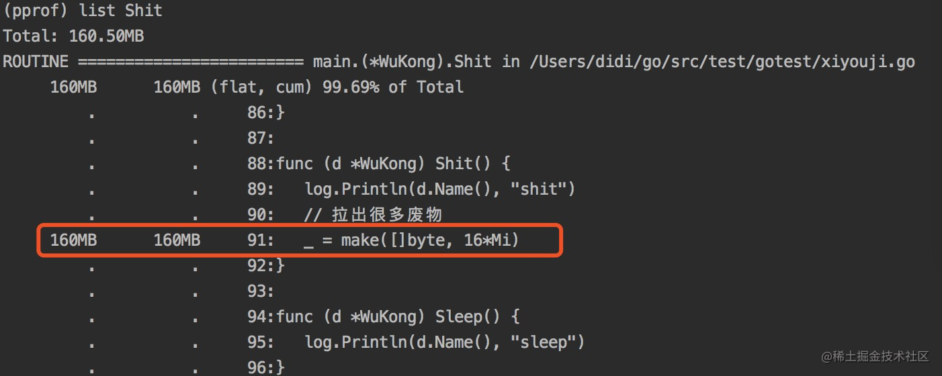Click 'main.(*WuKong).Shit' routine name
Image resolution: width=942 pixels, height=376 pixels.
pos(402,62)
